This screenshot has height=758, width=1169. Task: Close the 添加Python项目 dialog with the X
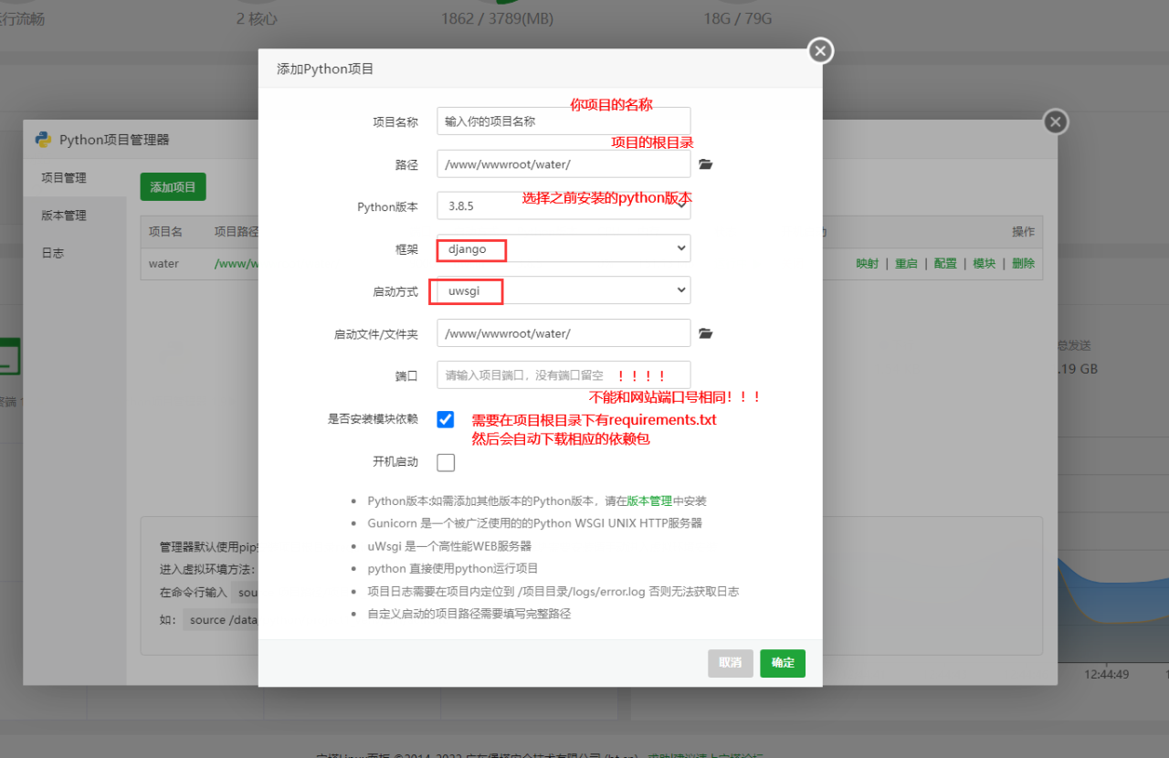(x=820, y=51)
